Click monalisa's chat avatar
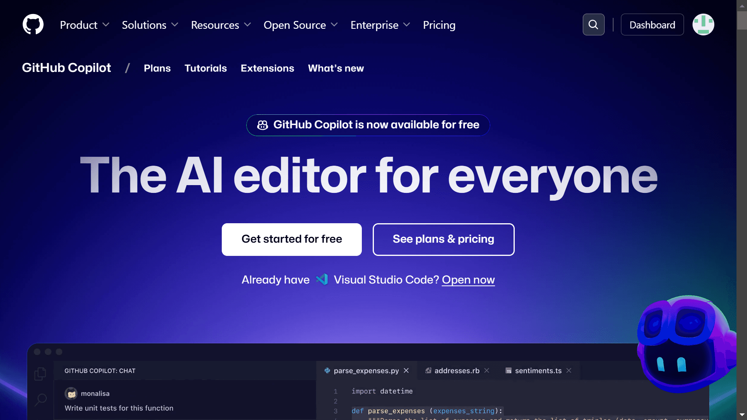747x420 pixels. (x=71, y=394)
